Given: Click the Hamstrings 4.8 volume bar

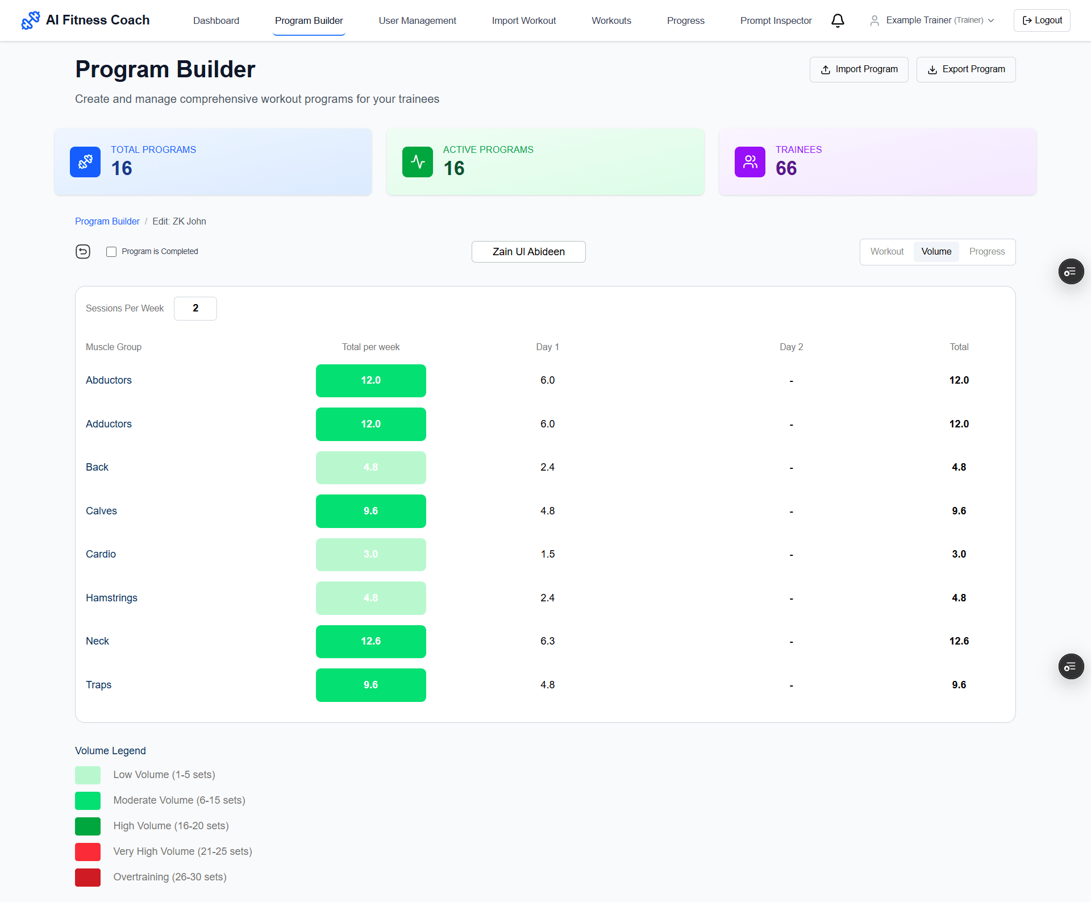Looking at the screenshot, I should [370, 598].
